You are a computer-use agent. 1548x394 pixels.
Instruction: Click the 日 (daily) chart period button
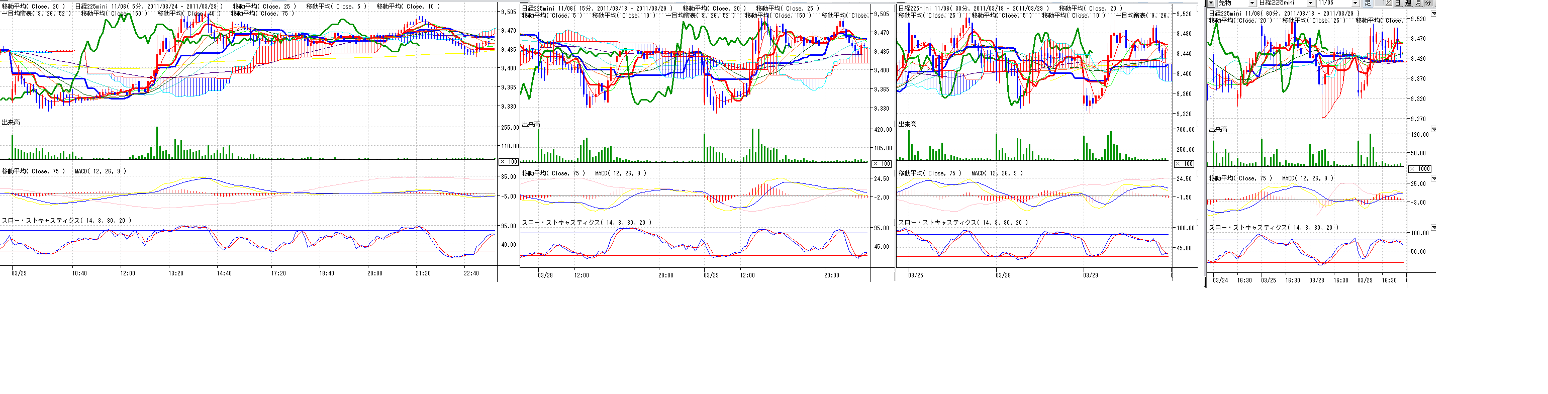[1398, 4]
